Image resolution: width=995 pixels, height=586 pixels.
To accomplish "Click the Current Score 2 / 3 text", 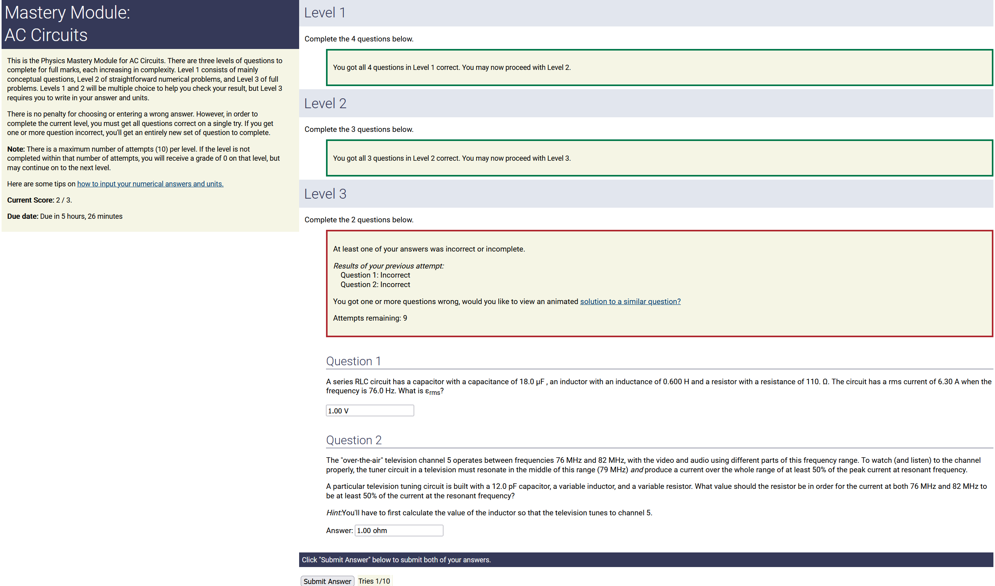I will click(40, 200).
